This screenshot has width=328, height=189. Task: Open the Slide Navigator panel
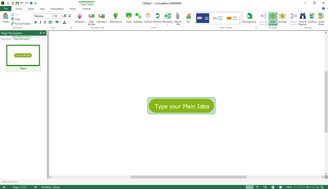10,182
